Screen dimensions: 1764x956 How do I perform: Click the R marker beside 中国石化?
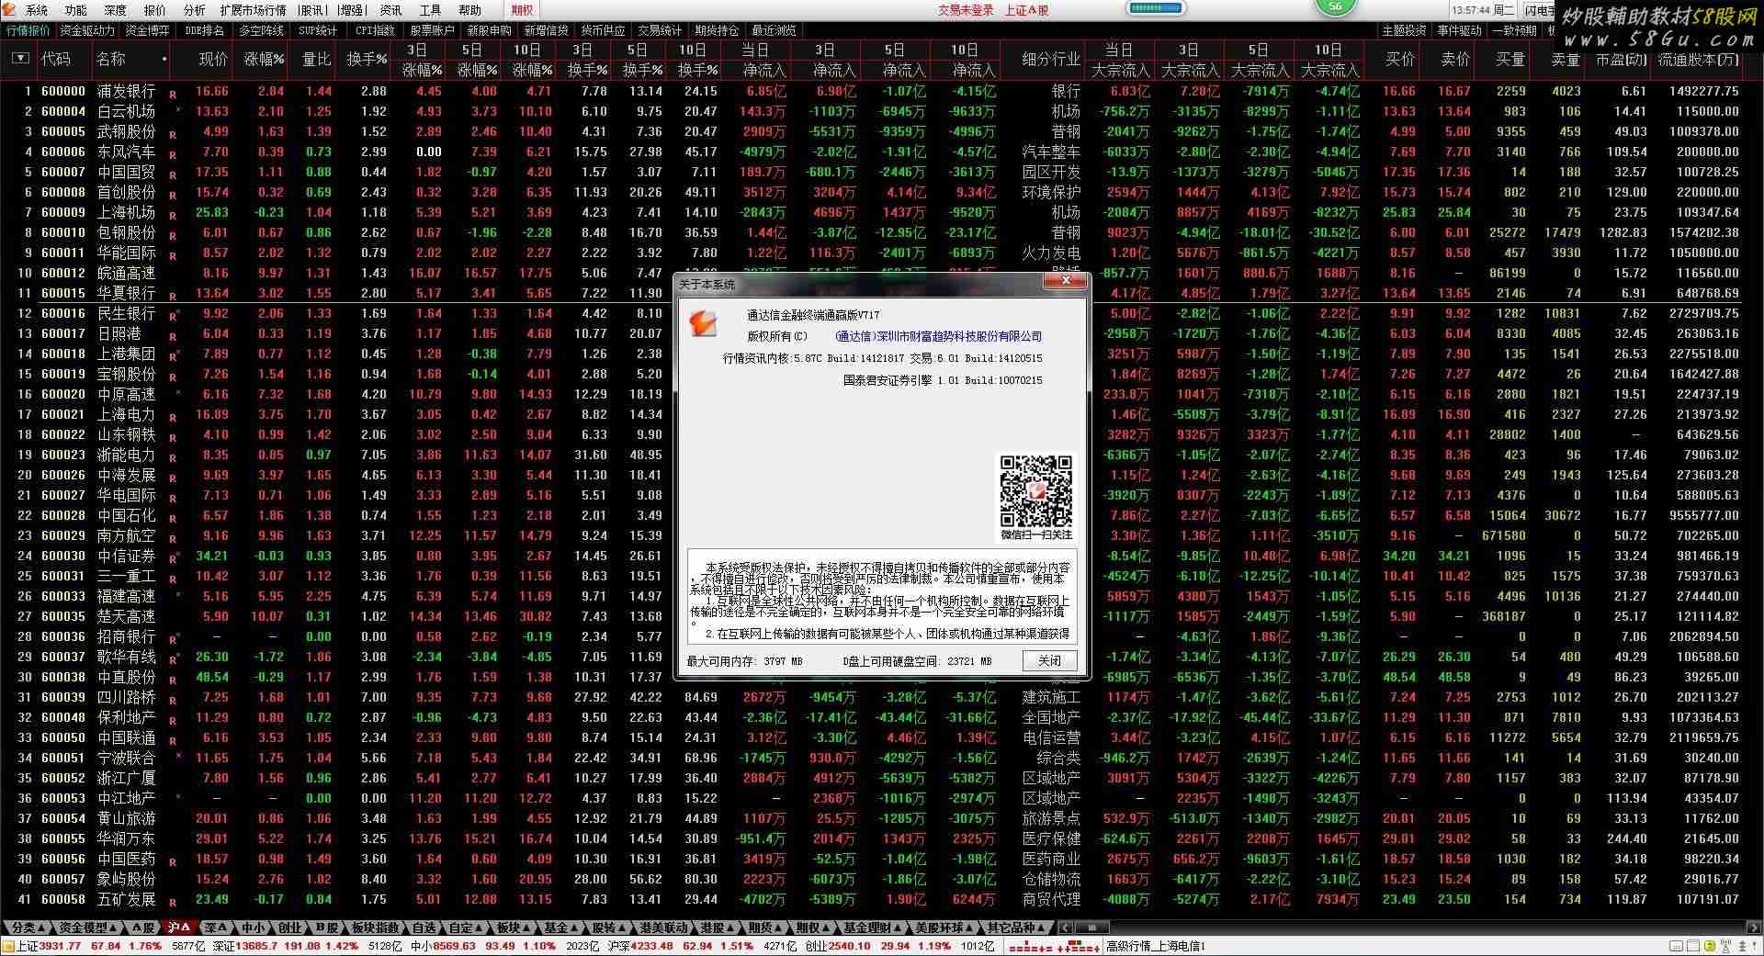tap(173, 519)
